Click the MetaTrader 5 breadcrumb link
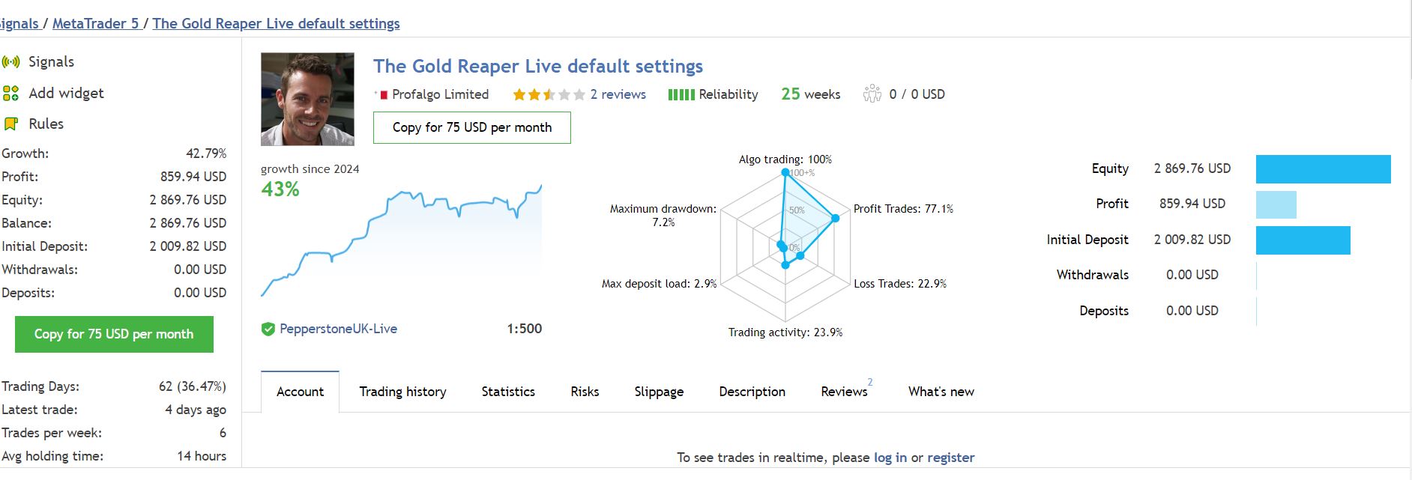 point(96,23)
